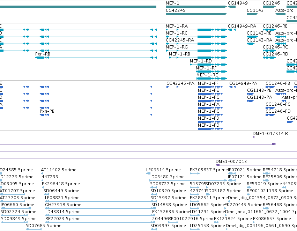
Task: Select EST EK296418.5prime
Action: pos(43,187)
